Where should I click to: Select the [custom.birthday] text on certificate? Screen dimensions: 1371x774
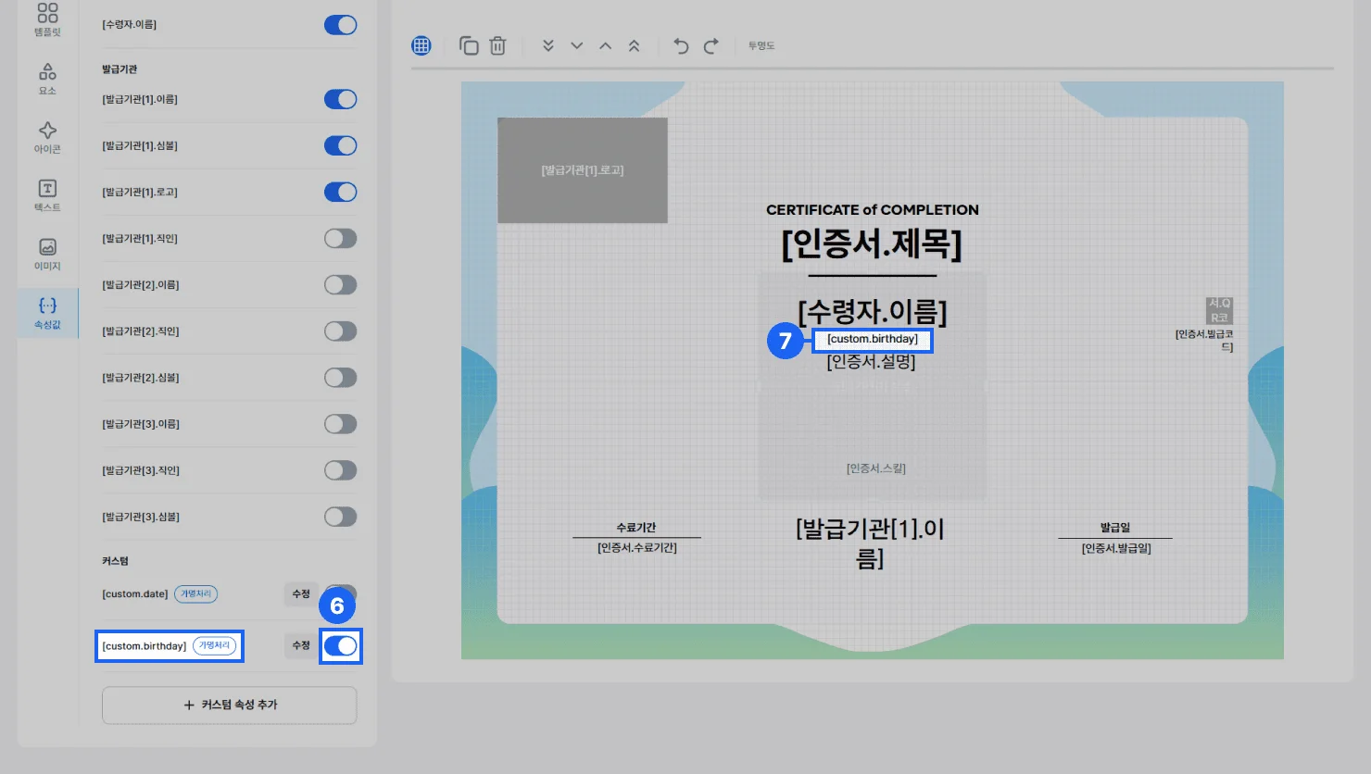[873, 340]
